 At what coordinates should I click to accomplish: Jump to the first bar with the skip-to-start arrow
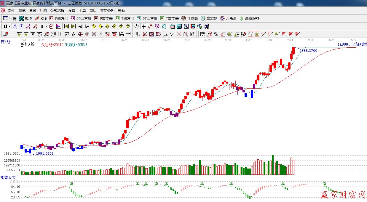66,26
